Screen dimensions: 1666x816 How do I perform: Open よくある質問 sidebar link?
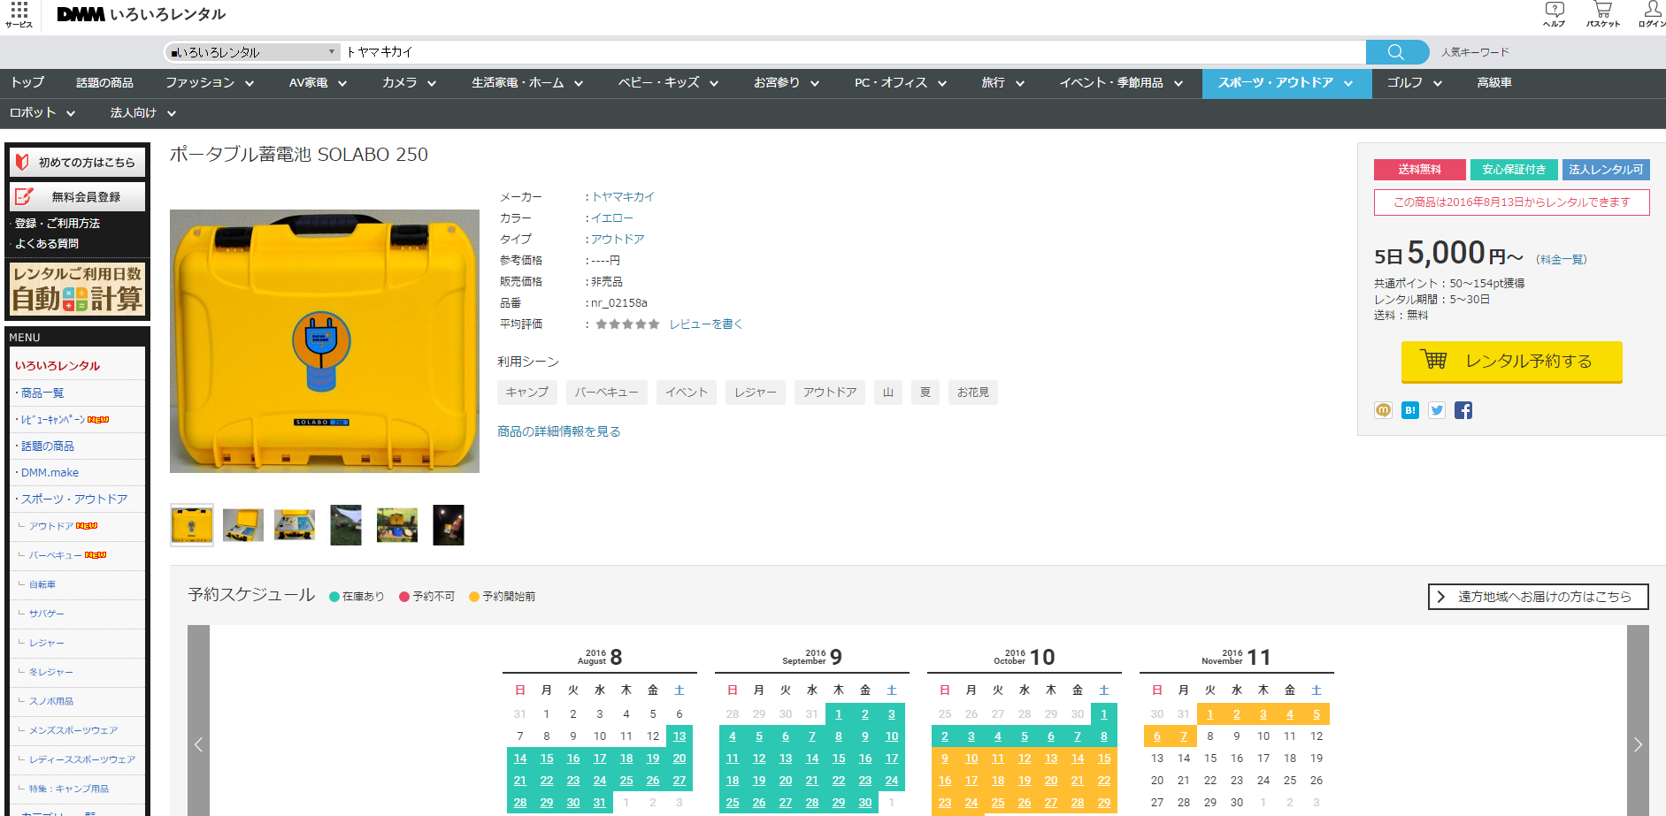pos(47,243)
